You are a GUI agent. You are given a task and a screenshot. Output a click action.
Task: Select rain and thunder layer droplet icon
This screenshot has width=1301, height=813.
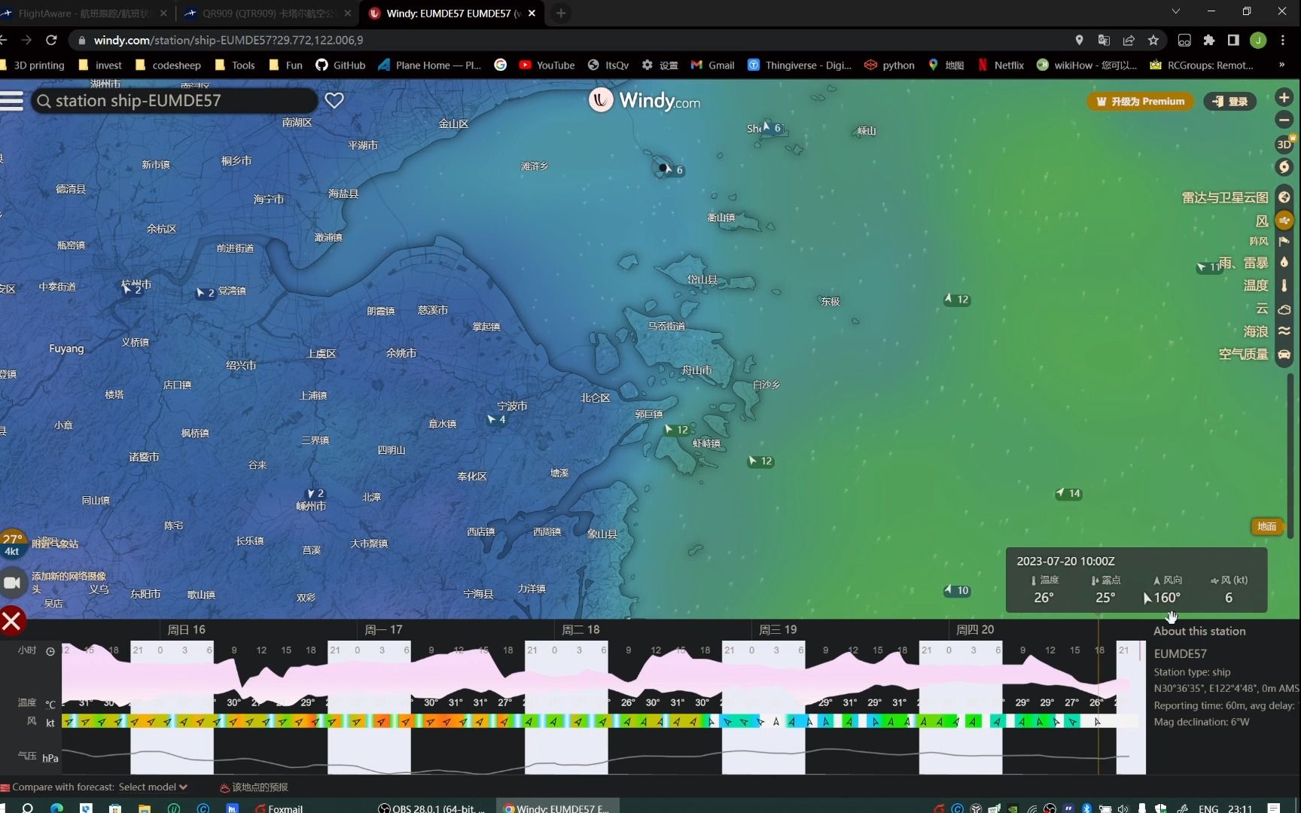(x=1284, y=263)
